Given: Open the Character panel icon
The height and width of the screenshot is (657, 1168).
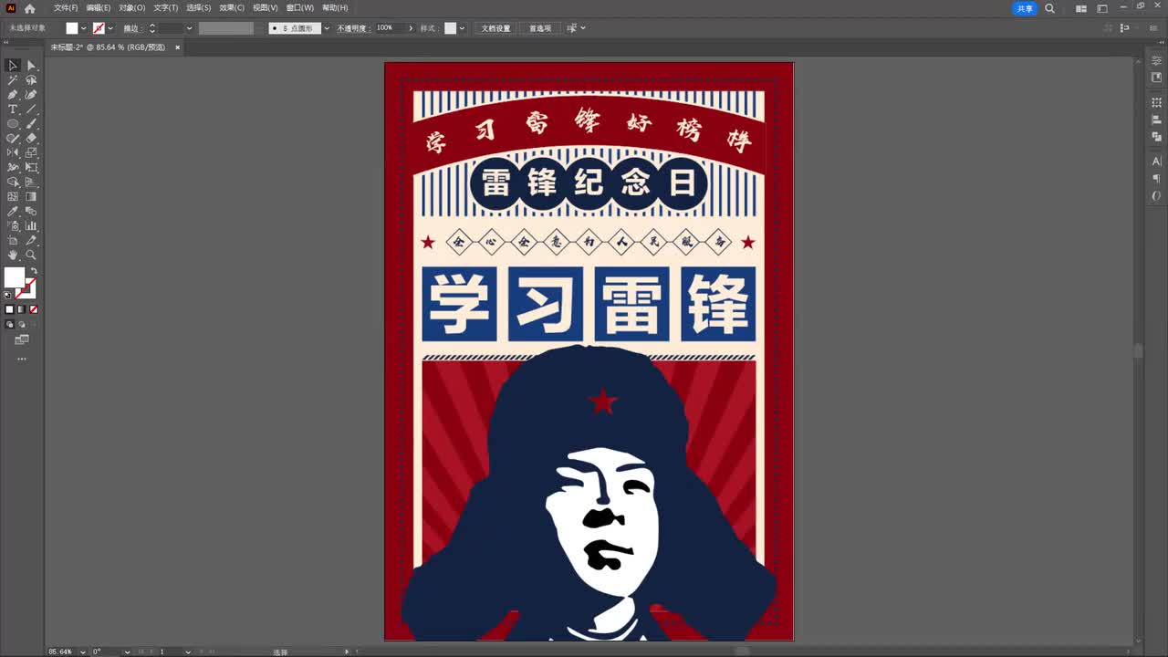Looking at the screenshot, I should tap(1156, 162).
